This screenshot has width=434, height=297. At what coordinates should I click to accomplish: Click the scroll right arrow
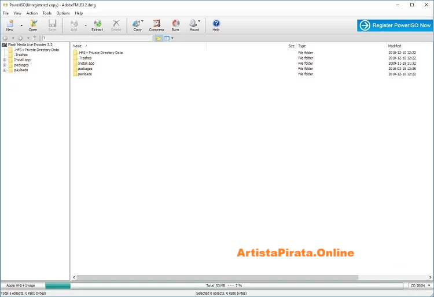[x=431, y=277]
